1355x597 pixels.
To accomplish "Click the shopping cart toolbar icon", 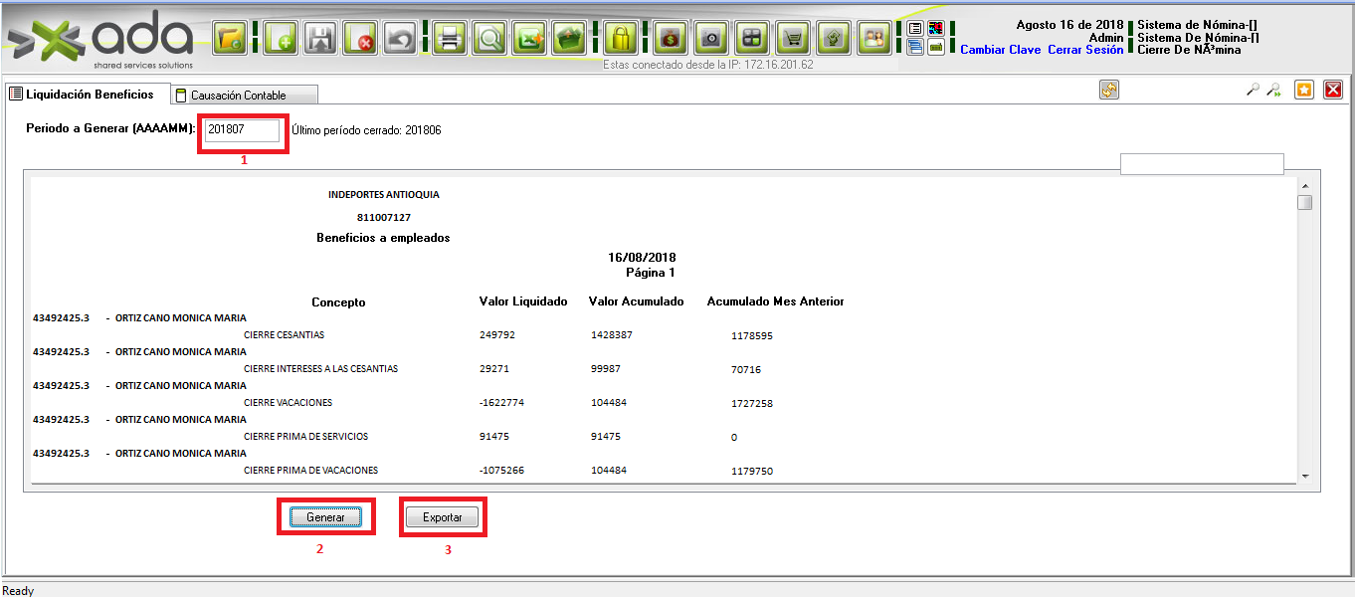I will [x=793, y=39].
